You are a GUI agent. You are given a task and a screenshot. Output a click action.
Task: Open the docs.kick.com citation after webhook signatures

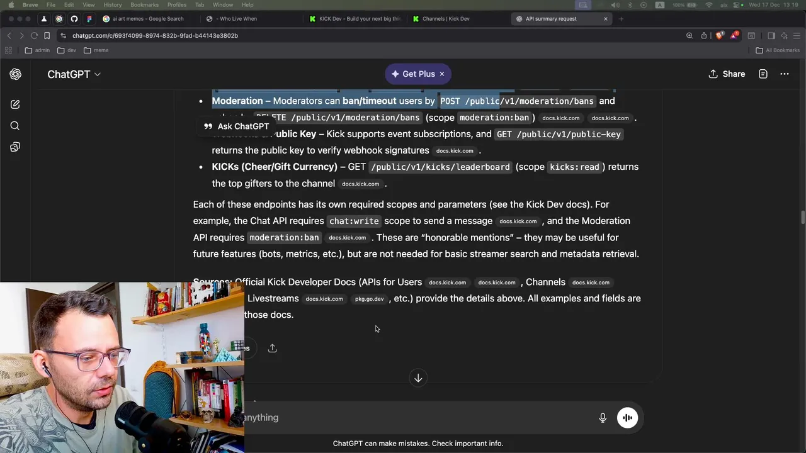pos(455,151)
